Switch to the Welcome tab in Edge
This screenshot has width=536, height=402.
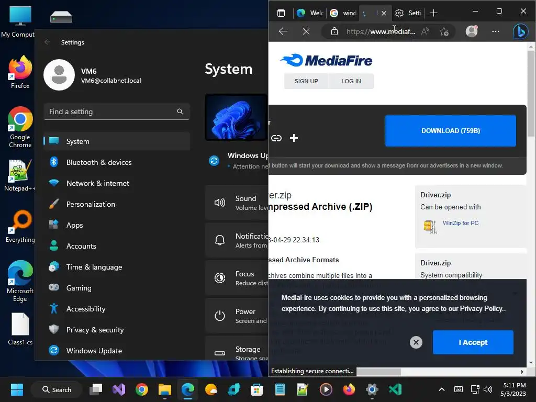click(x=310, y=13)
